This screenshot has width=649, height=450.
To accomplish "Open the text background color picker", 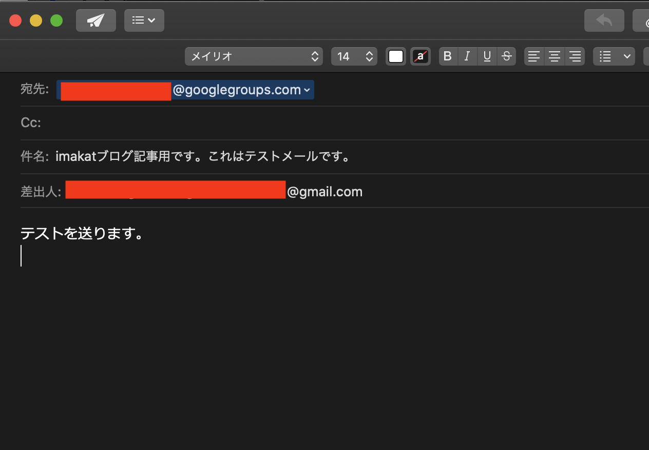I will coord(421,56).
